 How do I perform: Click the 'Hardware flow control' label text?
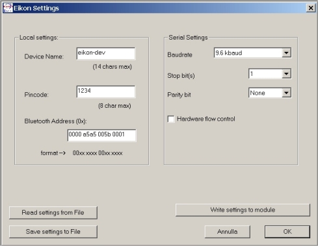click(x=206, y=119)
